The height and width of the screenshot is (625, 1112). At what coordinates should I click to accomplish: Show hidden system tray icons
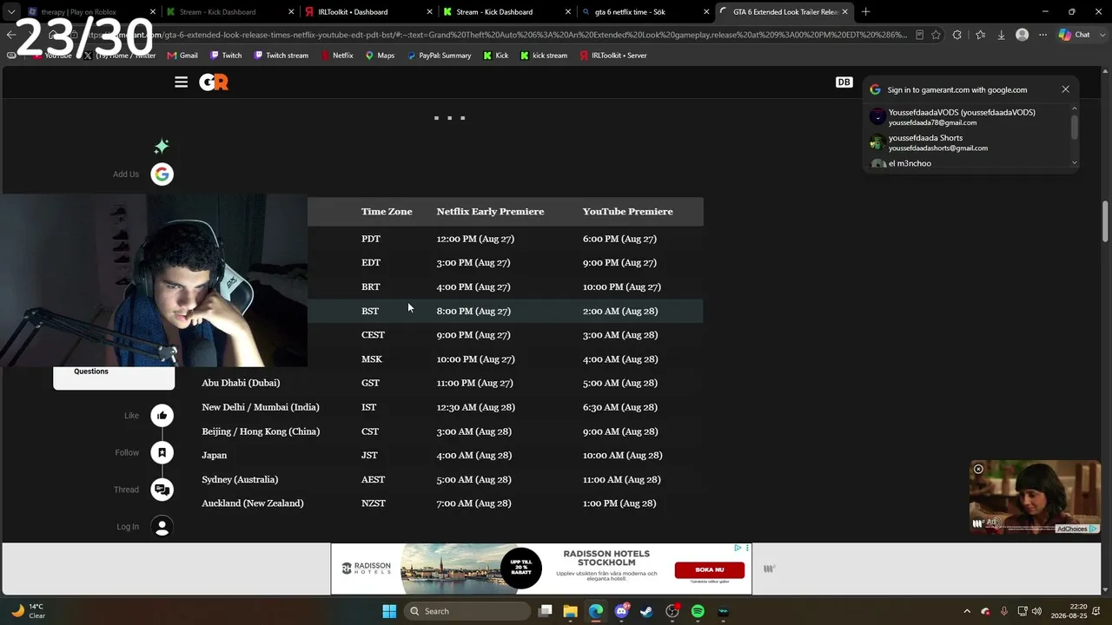(x=967, y=611)
